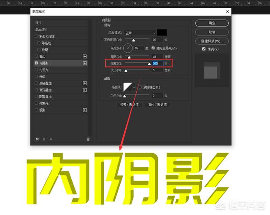270x215 pixels.
Task: Add another 颜色叠加 effect with plus icon
Action: tap(85, 83)
